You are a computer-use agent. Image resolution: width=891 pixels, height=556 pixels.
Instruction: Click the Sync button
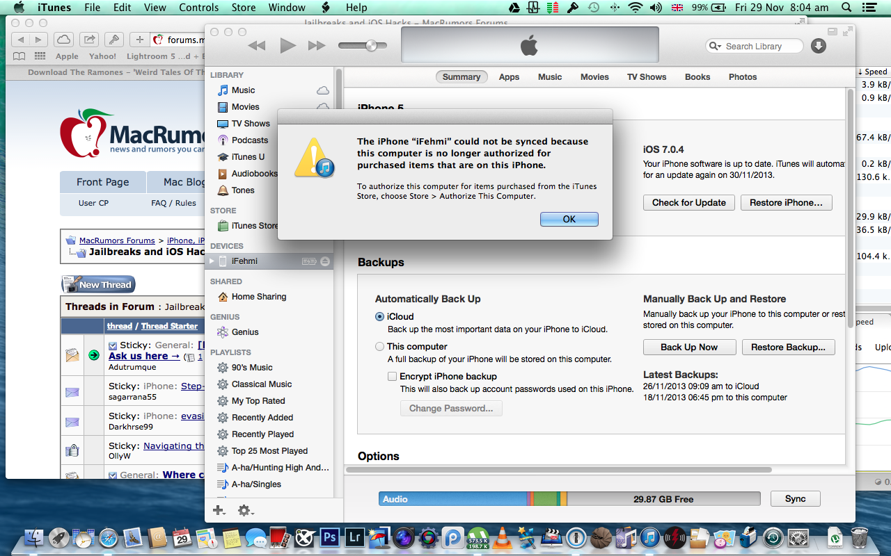pyautogui.click(x=795, y=499)
